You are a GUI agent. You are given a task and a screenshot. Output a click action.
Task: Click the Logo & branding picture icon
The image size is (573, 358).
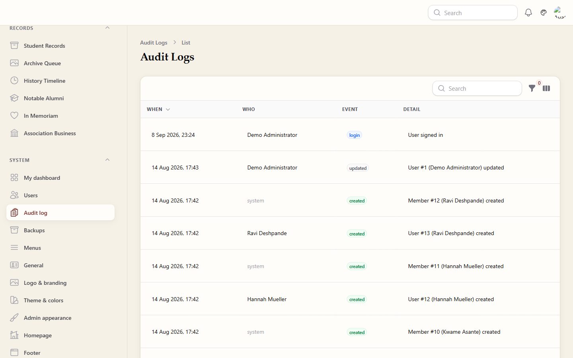(x=14, y=282)
